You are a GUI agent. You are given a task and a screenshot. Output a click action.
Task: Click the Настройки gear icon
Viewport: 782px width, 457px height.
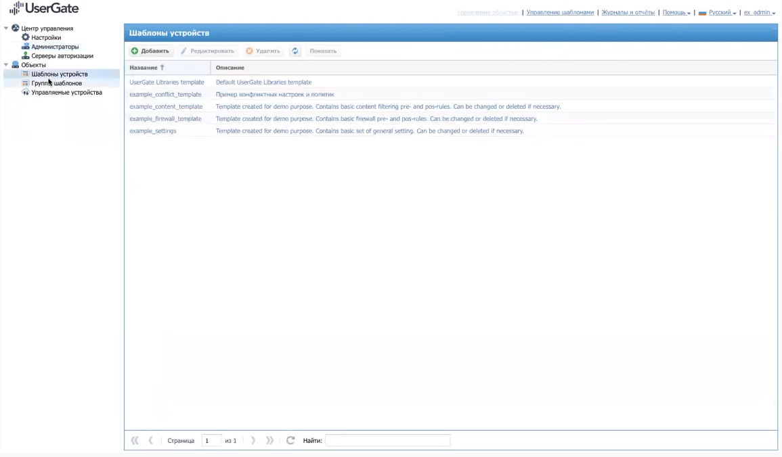tap(26, 37)
